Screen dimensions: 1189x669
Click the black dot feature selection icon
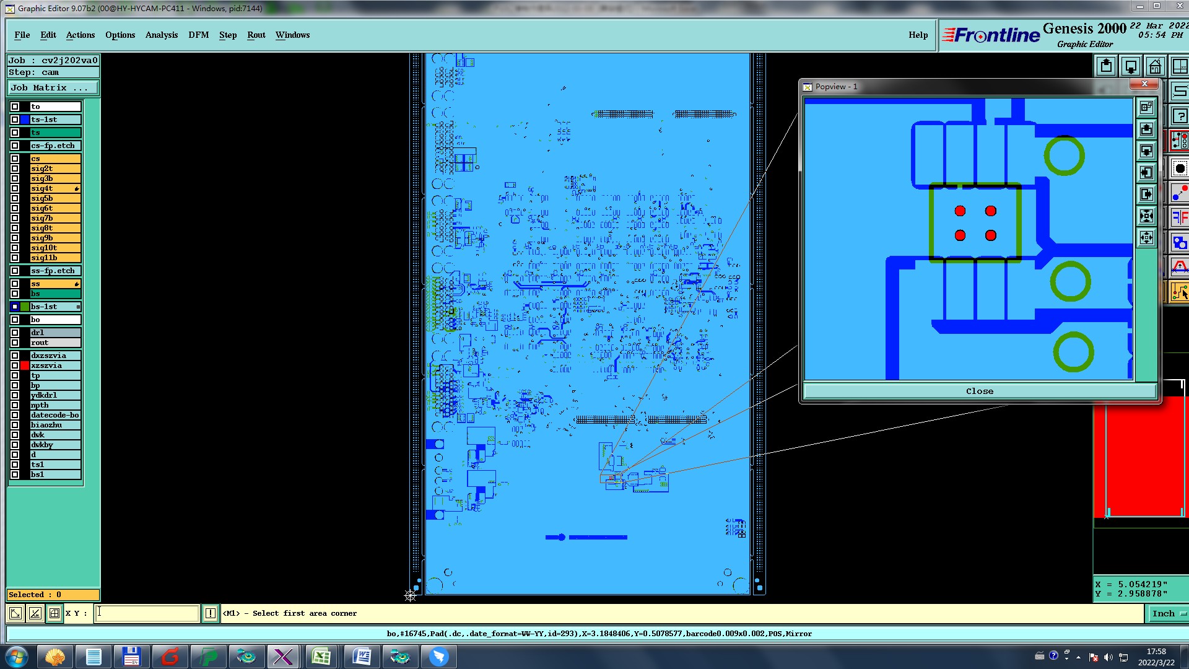point(1180,168)
